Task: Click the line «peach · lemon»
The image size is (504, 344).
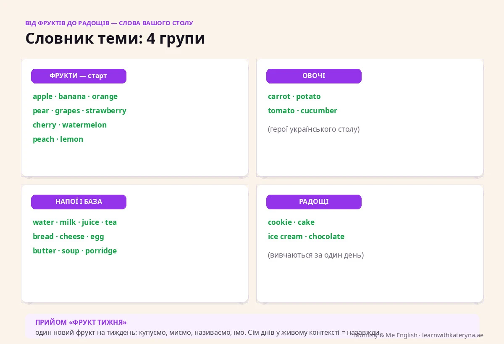Action: [58, 139]
